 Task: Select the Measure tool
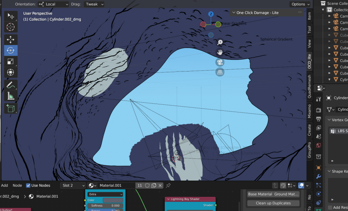click(x=11, y=96)
